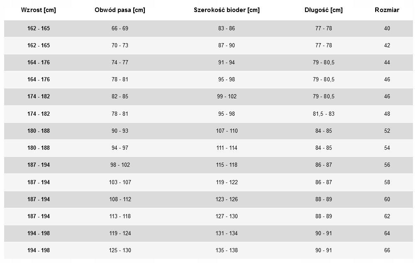The image size is (415, 263).
Task: Click waist value 108 - 112
Action: [120, 199]
